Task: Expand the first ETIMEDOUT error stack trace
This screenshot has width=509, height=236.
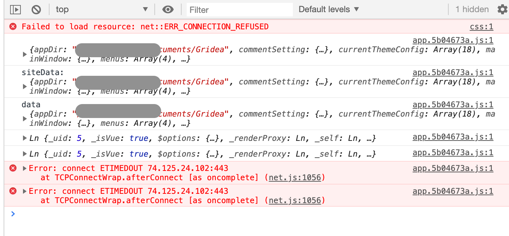Action: click(x=24, y=168)
